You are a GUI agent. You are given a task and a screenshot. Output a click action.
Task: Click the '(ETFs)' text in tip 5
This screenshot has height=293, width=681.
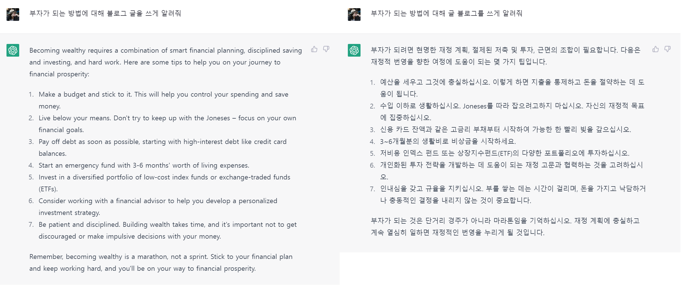(49, 189)
